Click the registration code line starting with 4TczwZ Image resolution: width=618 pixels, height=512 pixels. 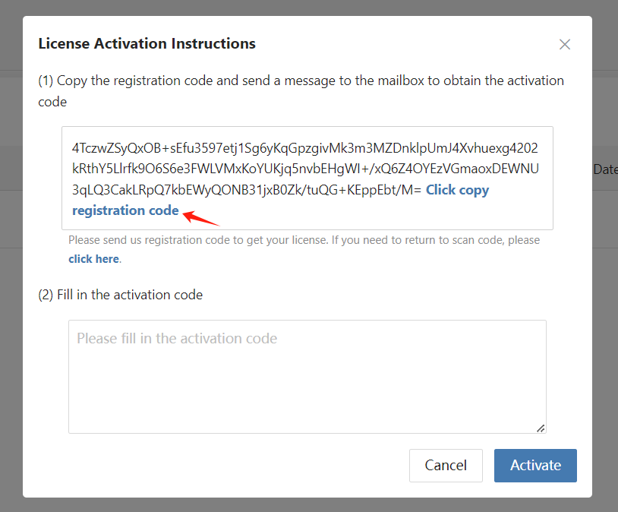coord(304,147)
